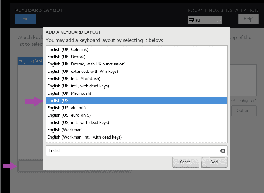Select English (Australian) in the background list

[31, 61]
